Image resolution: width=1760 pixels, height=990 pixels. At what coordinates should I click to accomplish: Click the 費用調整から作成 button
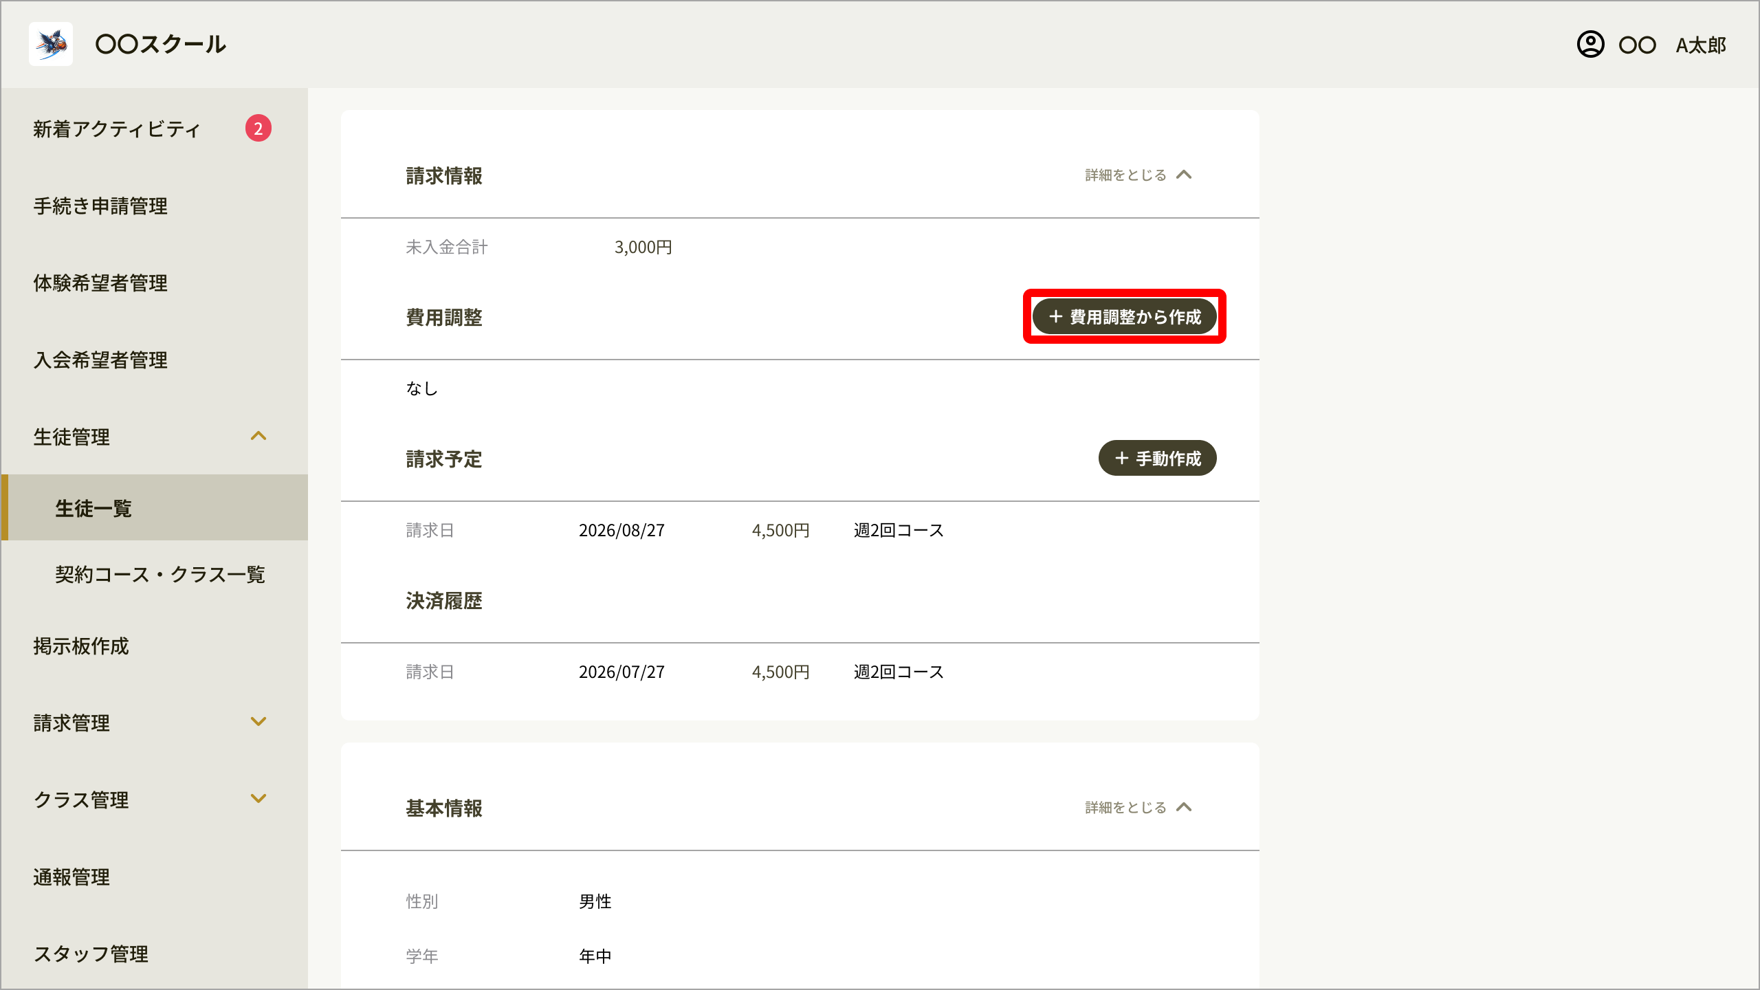click(1125, 316)
